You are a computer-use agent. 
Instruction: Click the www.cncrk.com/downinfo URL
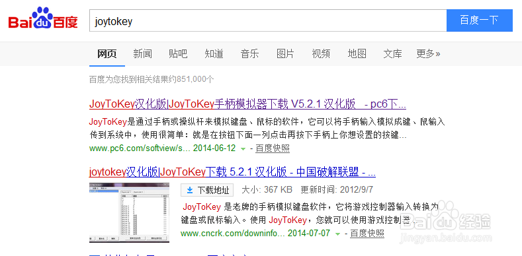[x=233, y=233]
